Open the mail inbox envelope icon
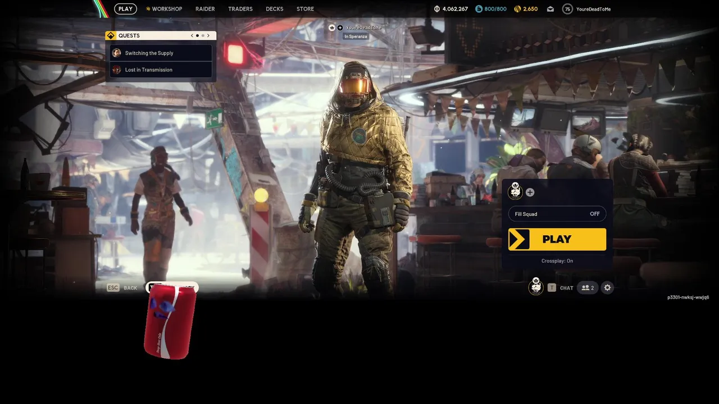The width and height of the screenshot is (719, 404). pyautogui.click(x=550, y=9)
